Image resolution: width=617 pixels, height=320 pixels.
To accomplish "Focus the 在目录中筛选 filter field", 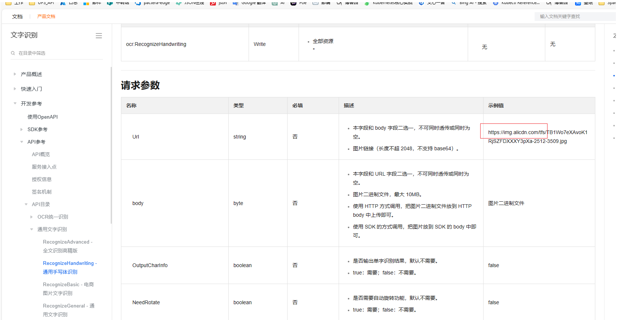I will click(57, 53).
